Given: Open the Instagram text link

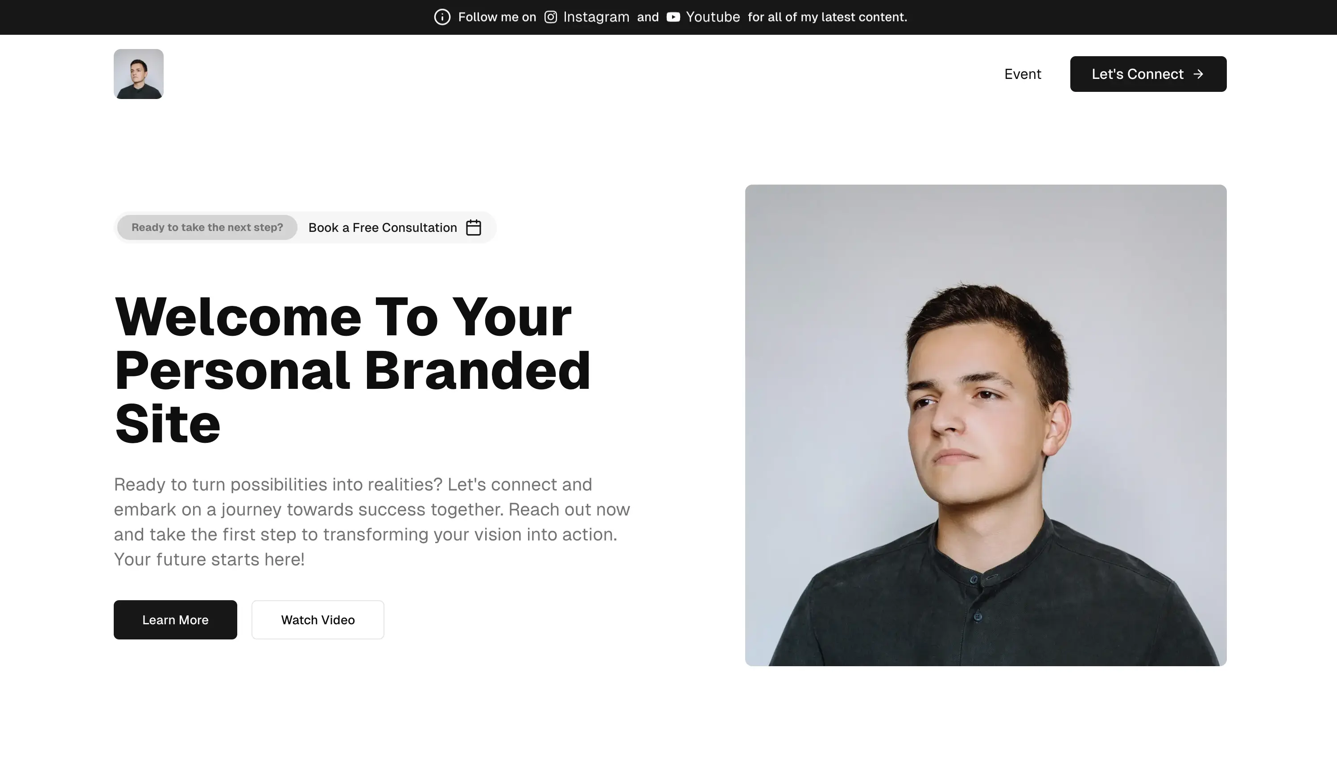Looking at the screenshot, I should pos(596,17).
